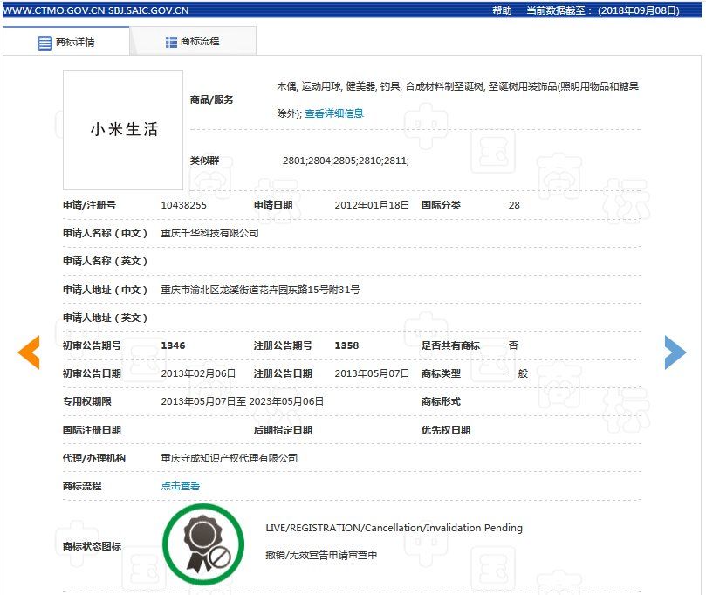
Task: Click agency name 重庆守成知识产权代理有限公司
Action: tap(229, 458)
